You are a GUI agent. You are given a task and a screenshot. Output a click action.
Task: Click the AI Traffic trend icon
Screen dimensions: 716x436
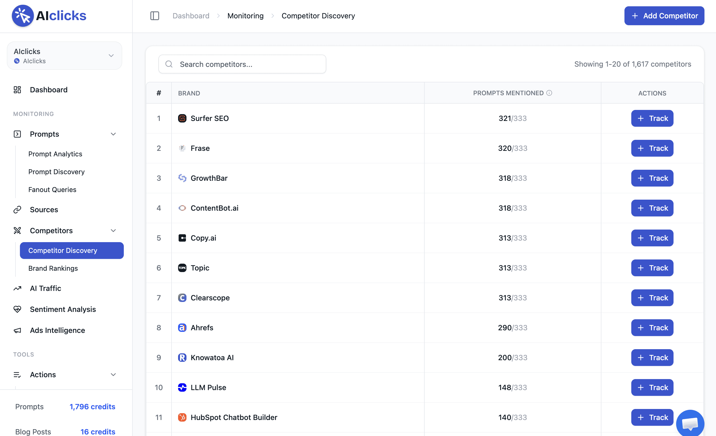pyautogui.click(x=17, y=288)
